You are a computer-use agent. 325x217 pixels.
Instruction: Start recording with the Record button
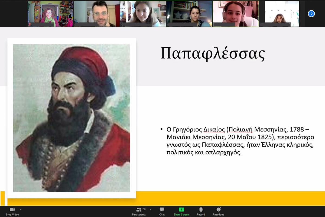(201, 211)
